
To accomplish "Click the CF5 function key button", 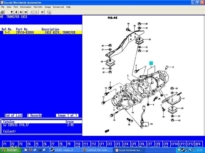I will (134, 144).
